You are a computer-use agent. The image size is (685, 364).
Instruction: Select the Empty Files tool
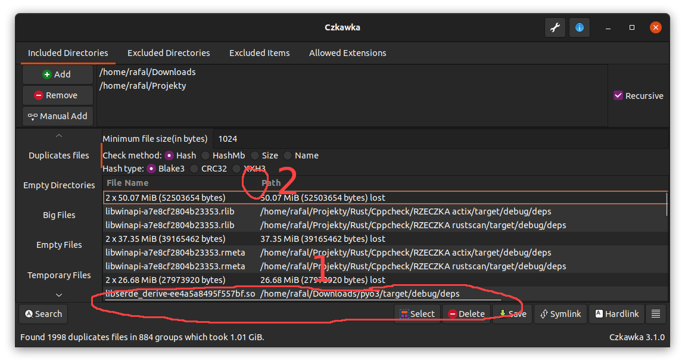click(59, 245)
